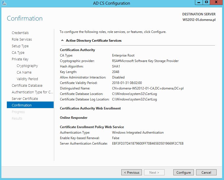Select Setup Type in sidebar
This screenshot has width=224, height=180.
click(x=20, y=46)
